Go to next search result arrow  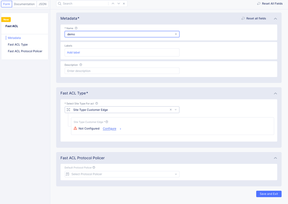click(119, 4)
